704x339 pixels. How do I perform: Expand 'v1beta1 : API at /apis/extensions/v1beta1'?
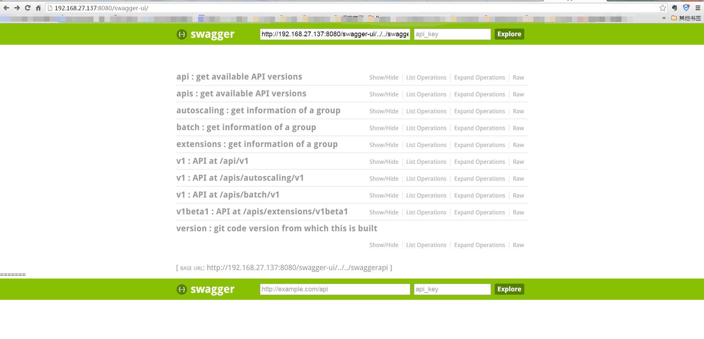(262, 211)
